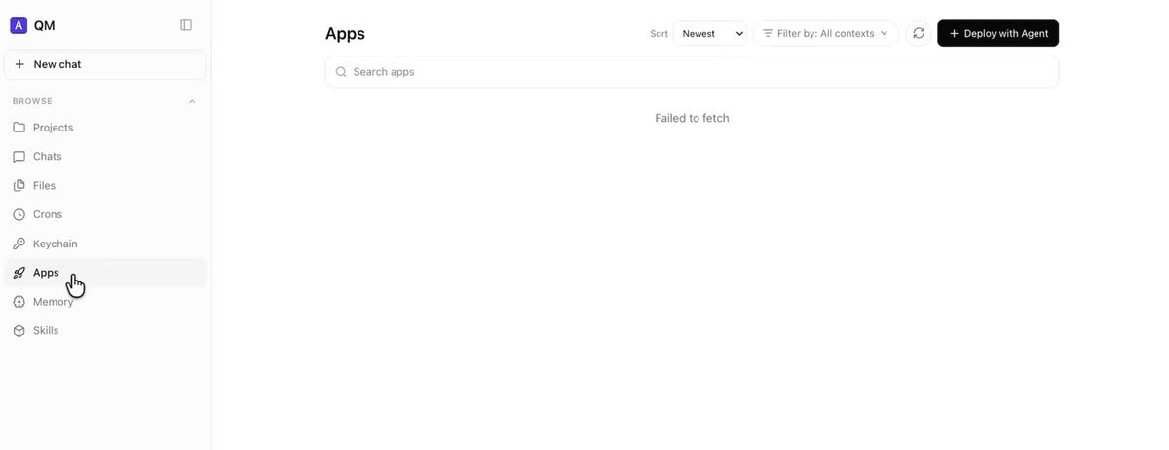The height and width of the screenshot is (450, 1169).
Task: Collapse the sidebar using the panel icon
Action: click(x=186, y=25)
